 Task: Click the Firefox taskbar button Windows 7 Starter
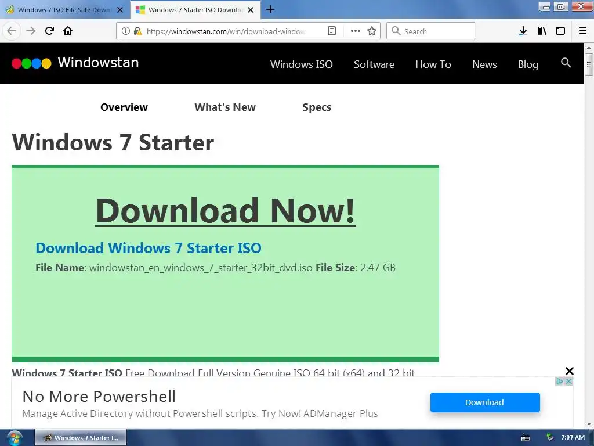81,438
